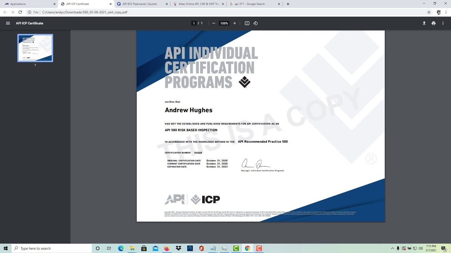Screen dimensions: 451x253
Task: Open Microsoft Store from taskbar
Action: 144,248
